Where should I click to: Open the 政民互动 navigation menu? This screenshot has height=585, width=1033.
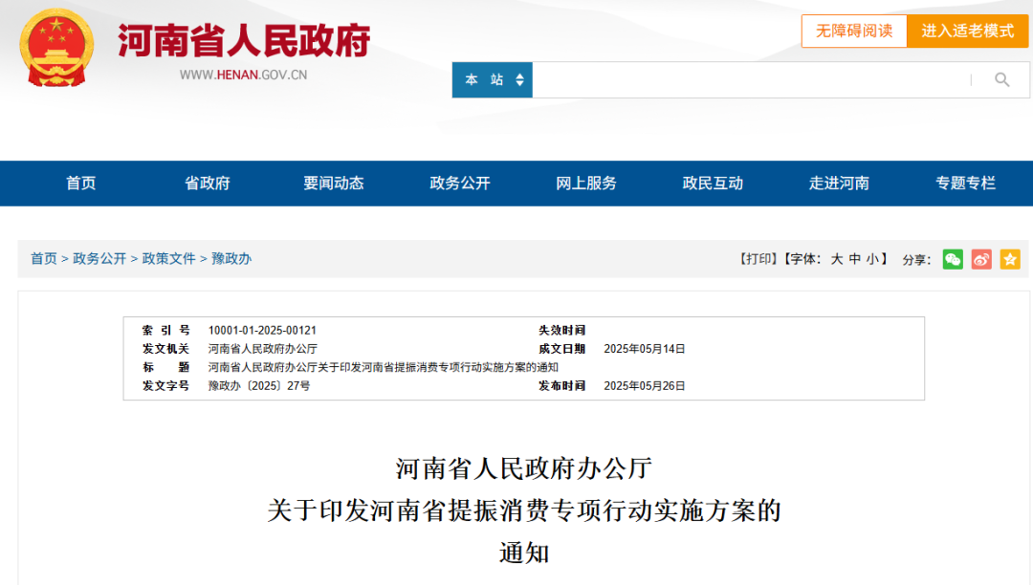[712, 184]
